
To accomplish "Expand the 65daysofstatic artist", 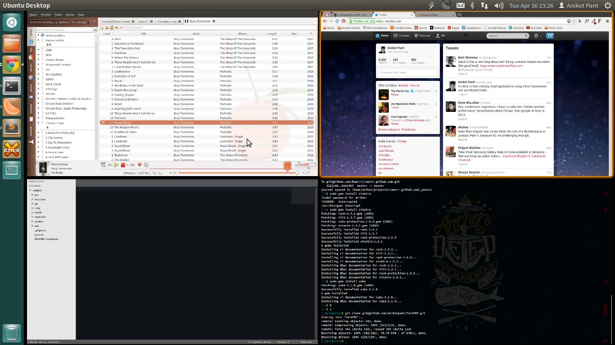I will pos(38,118).
